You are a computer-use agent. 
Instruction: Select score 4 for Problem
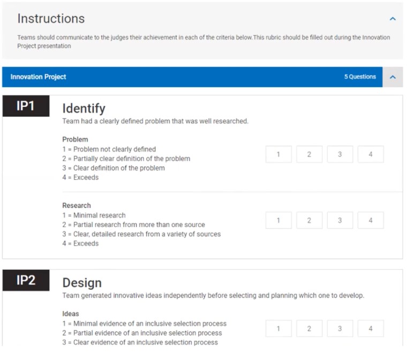pyautogui.click(x=371, y=154)
